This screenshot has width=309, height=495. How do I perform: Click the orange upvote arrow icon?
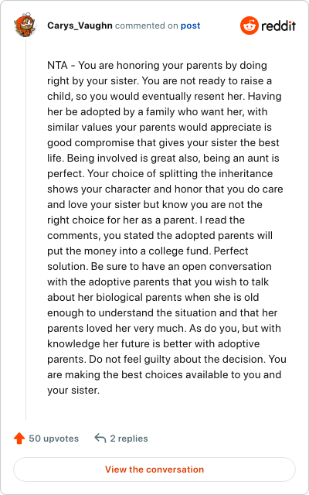[x=19, y=439]
